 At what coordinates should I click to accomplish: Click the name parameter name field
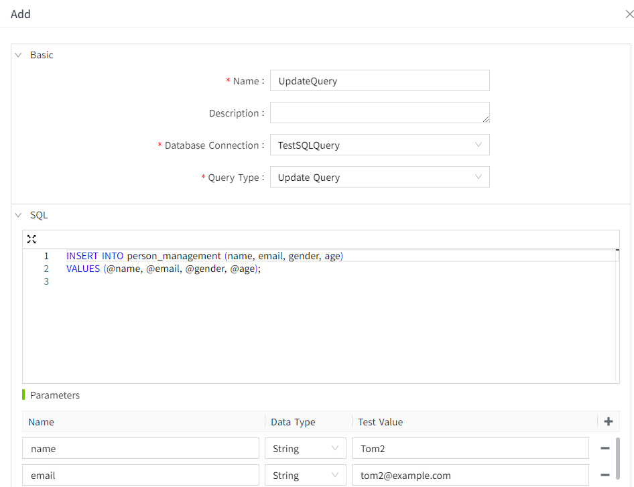(141, 448)
